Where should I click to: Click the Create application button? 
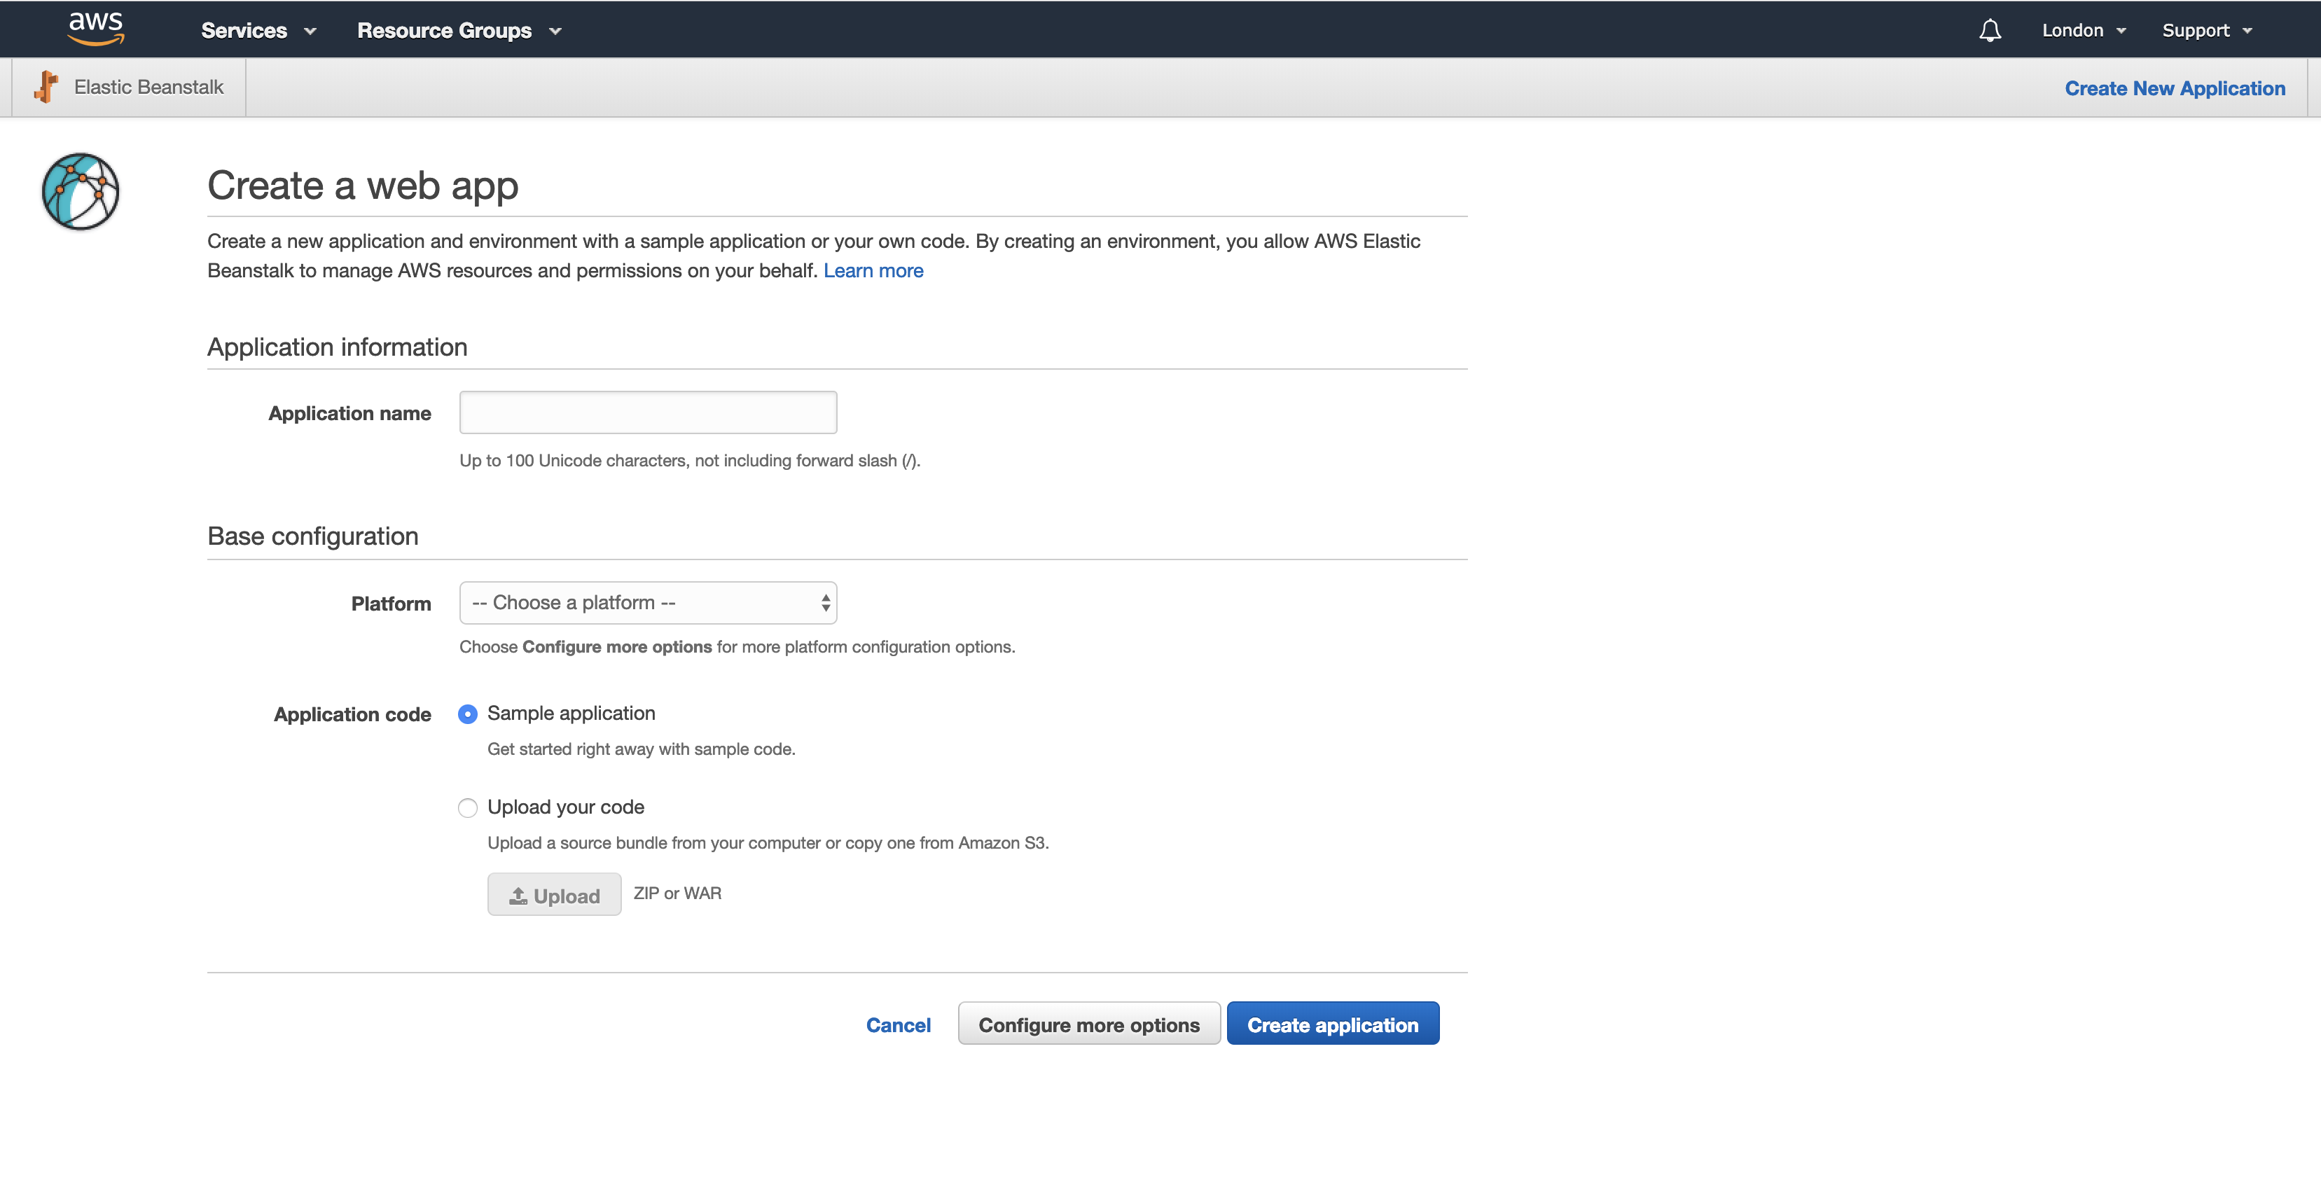click(1331, 1024)
